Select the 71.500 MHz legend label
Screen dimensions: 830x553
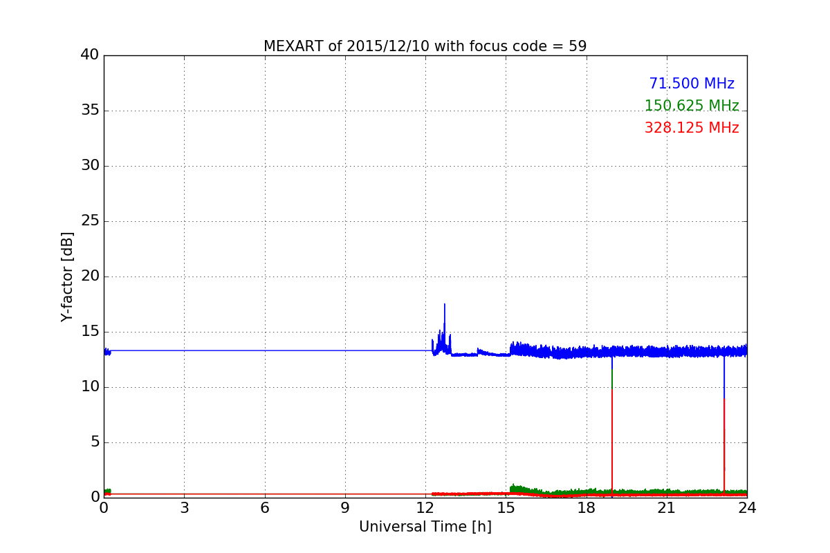pyautogui.click(x=692, y=84)
